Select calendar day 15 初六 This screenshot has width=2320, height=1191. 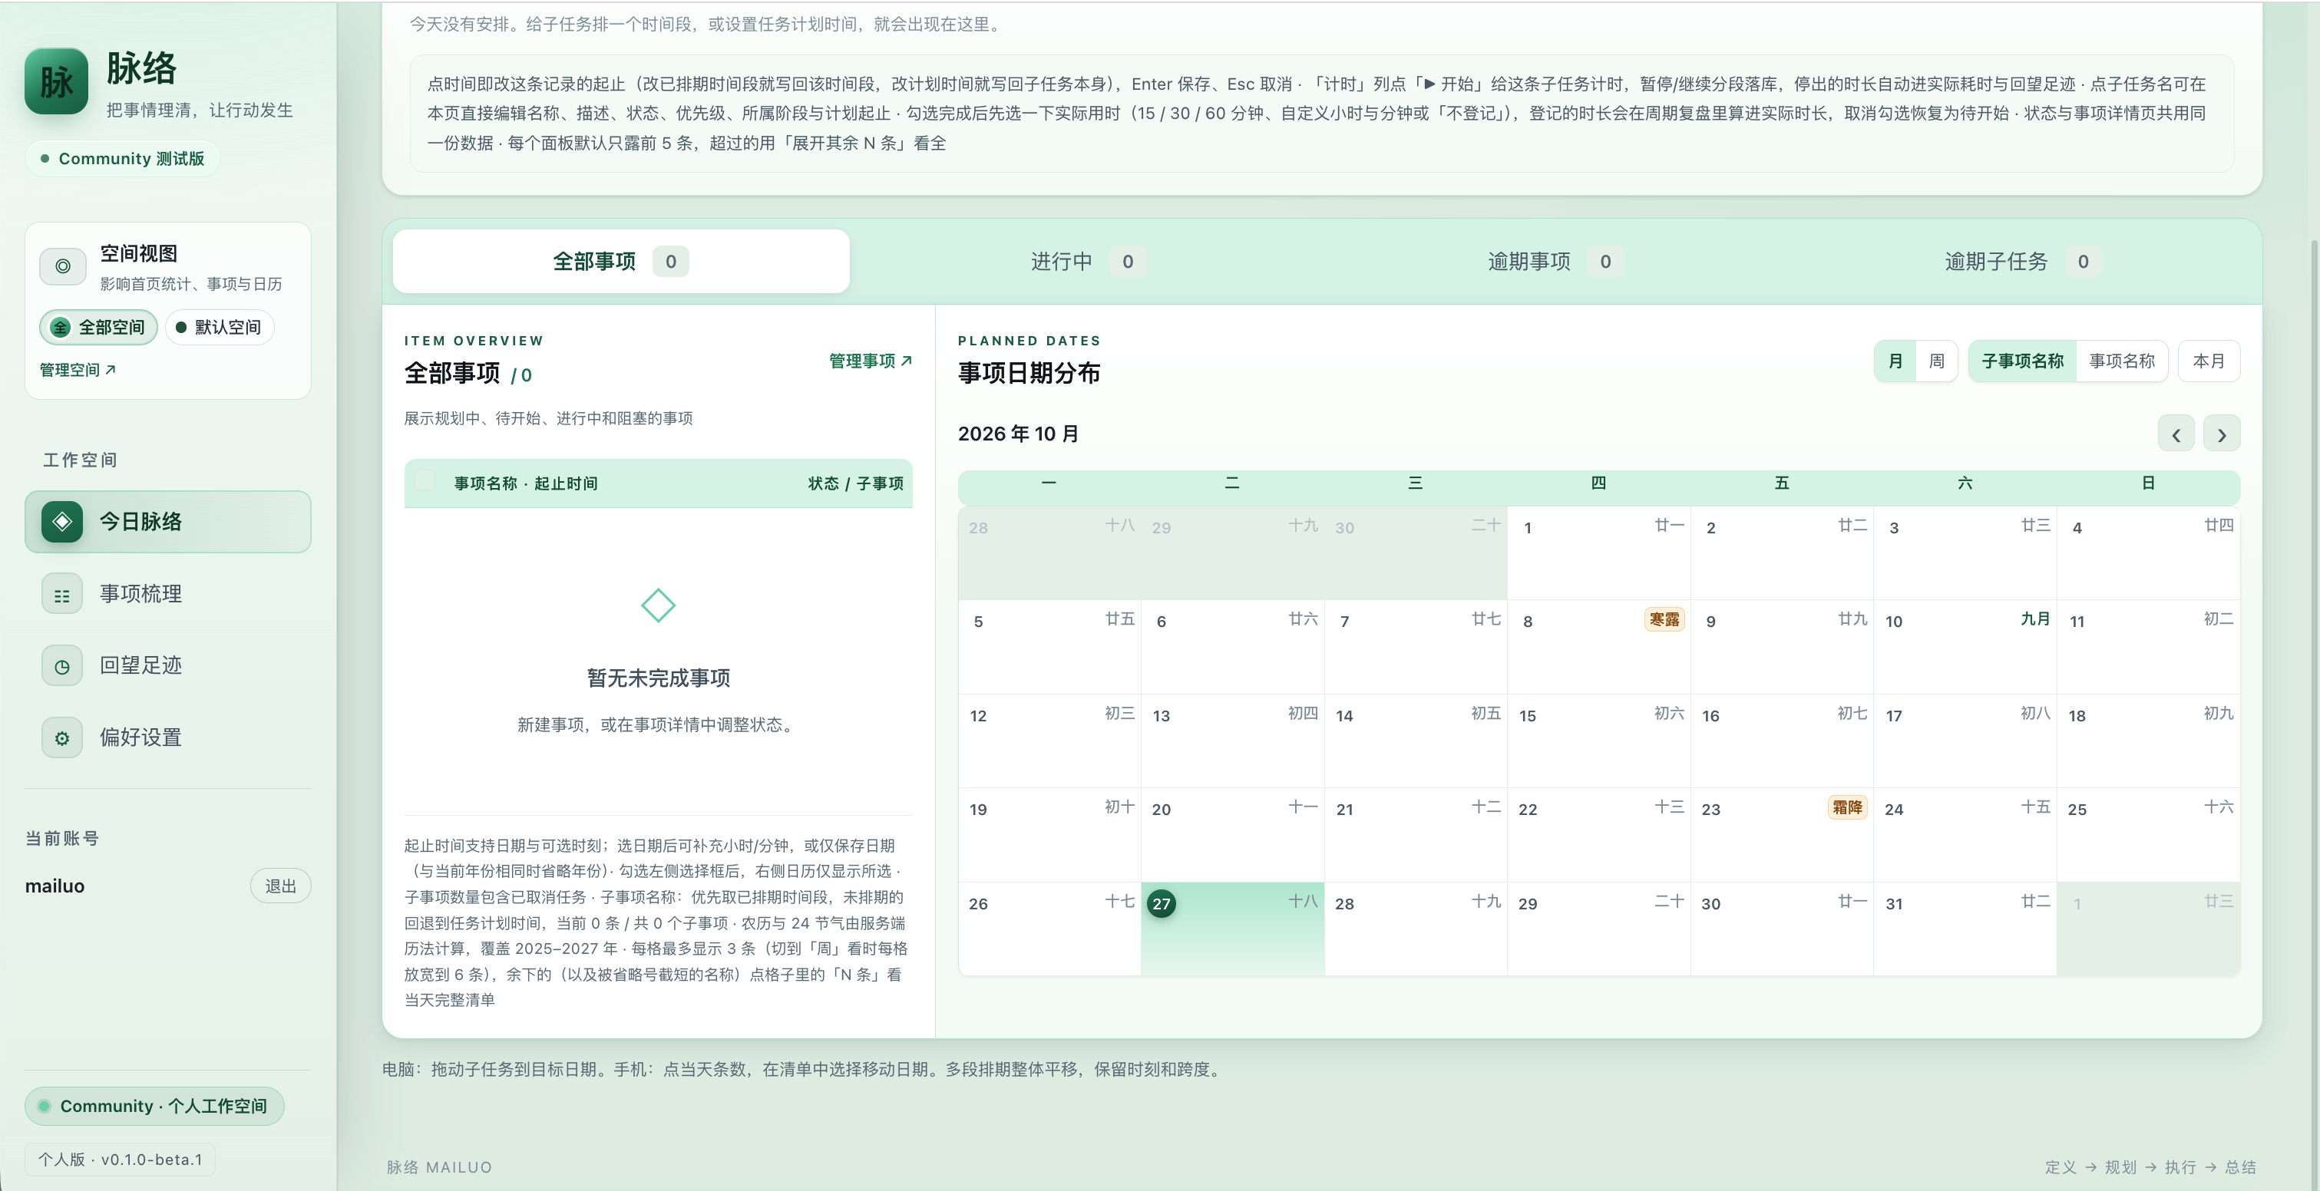tap(1598, 741)
